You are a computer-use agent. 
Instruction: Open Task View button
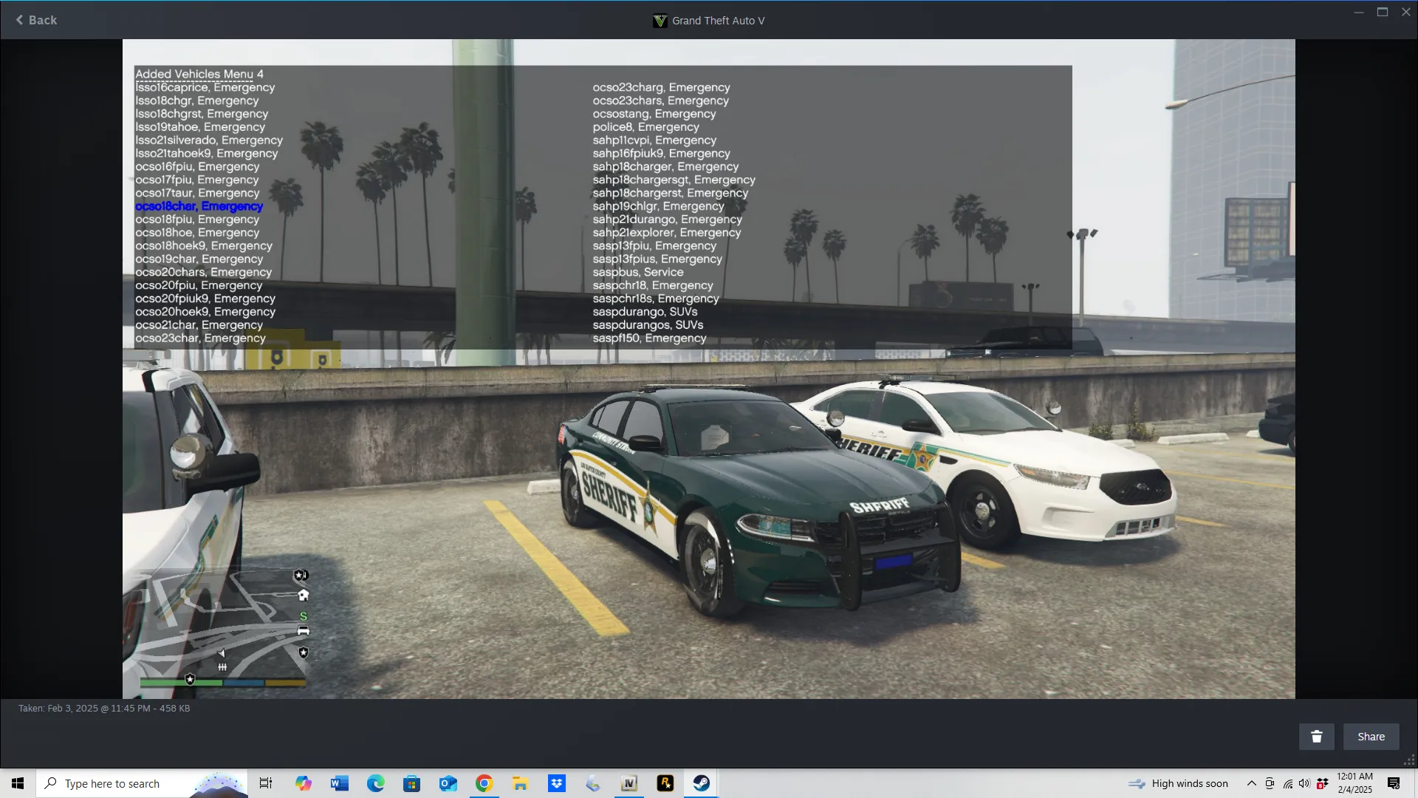coord(266,783)
